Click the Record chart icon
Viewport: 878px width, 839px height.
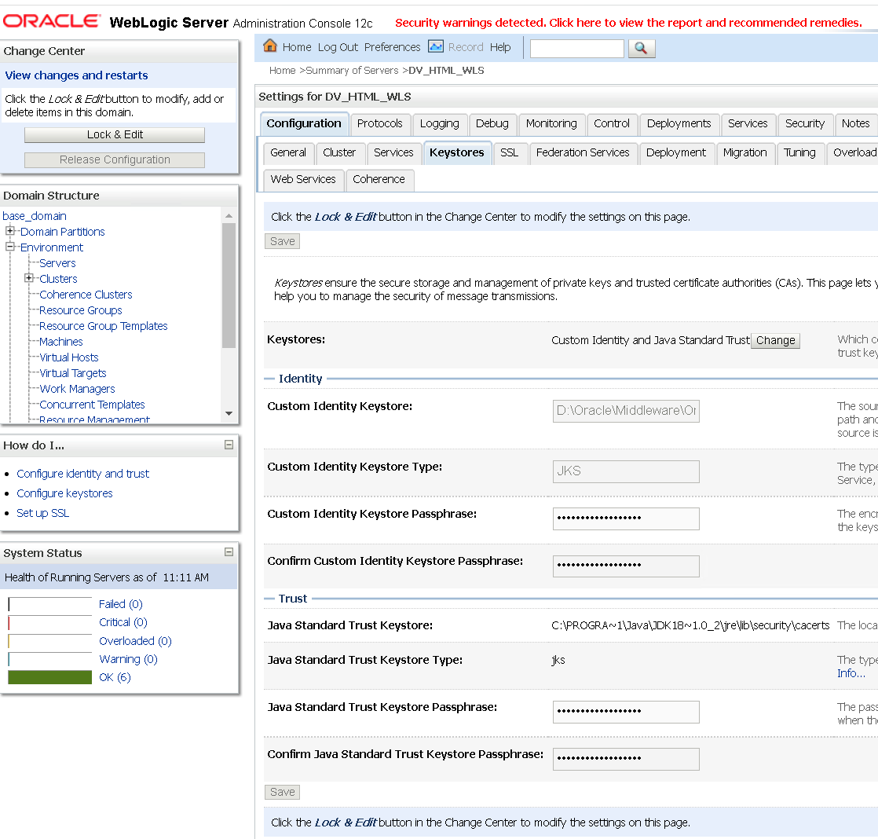[x=436, y=46]
